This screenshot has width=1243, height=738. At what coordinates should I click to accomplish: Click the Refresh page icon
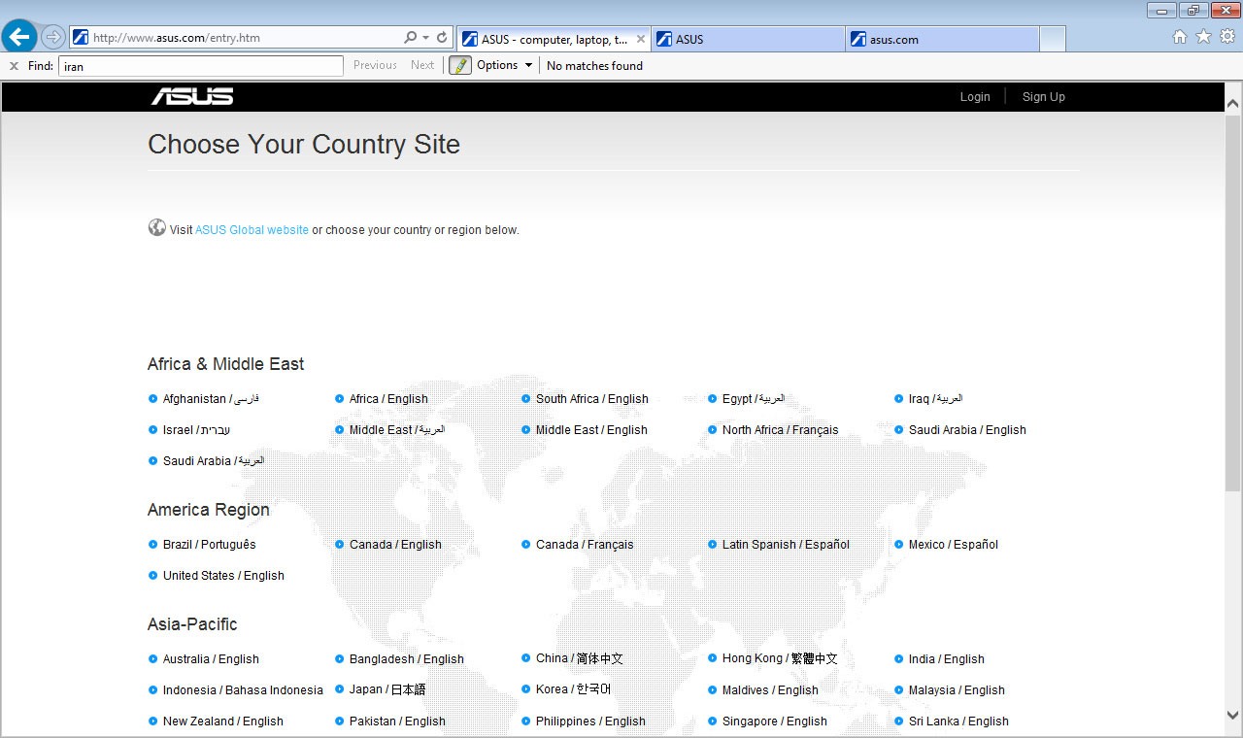pos(442,38)
